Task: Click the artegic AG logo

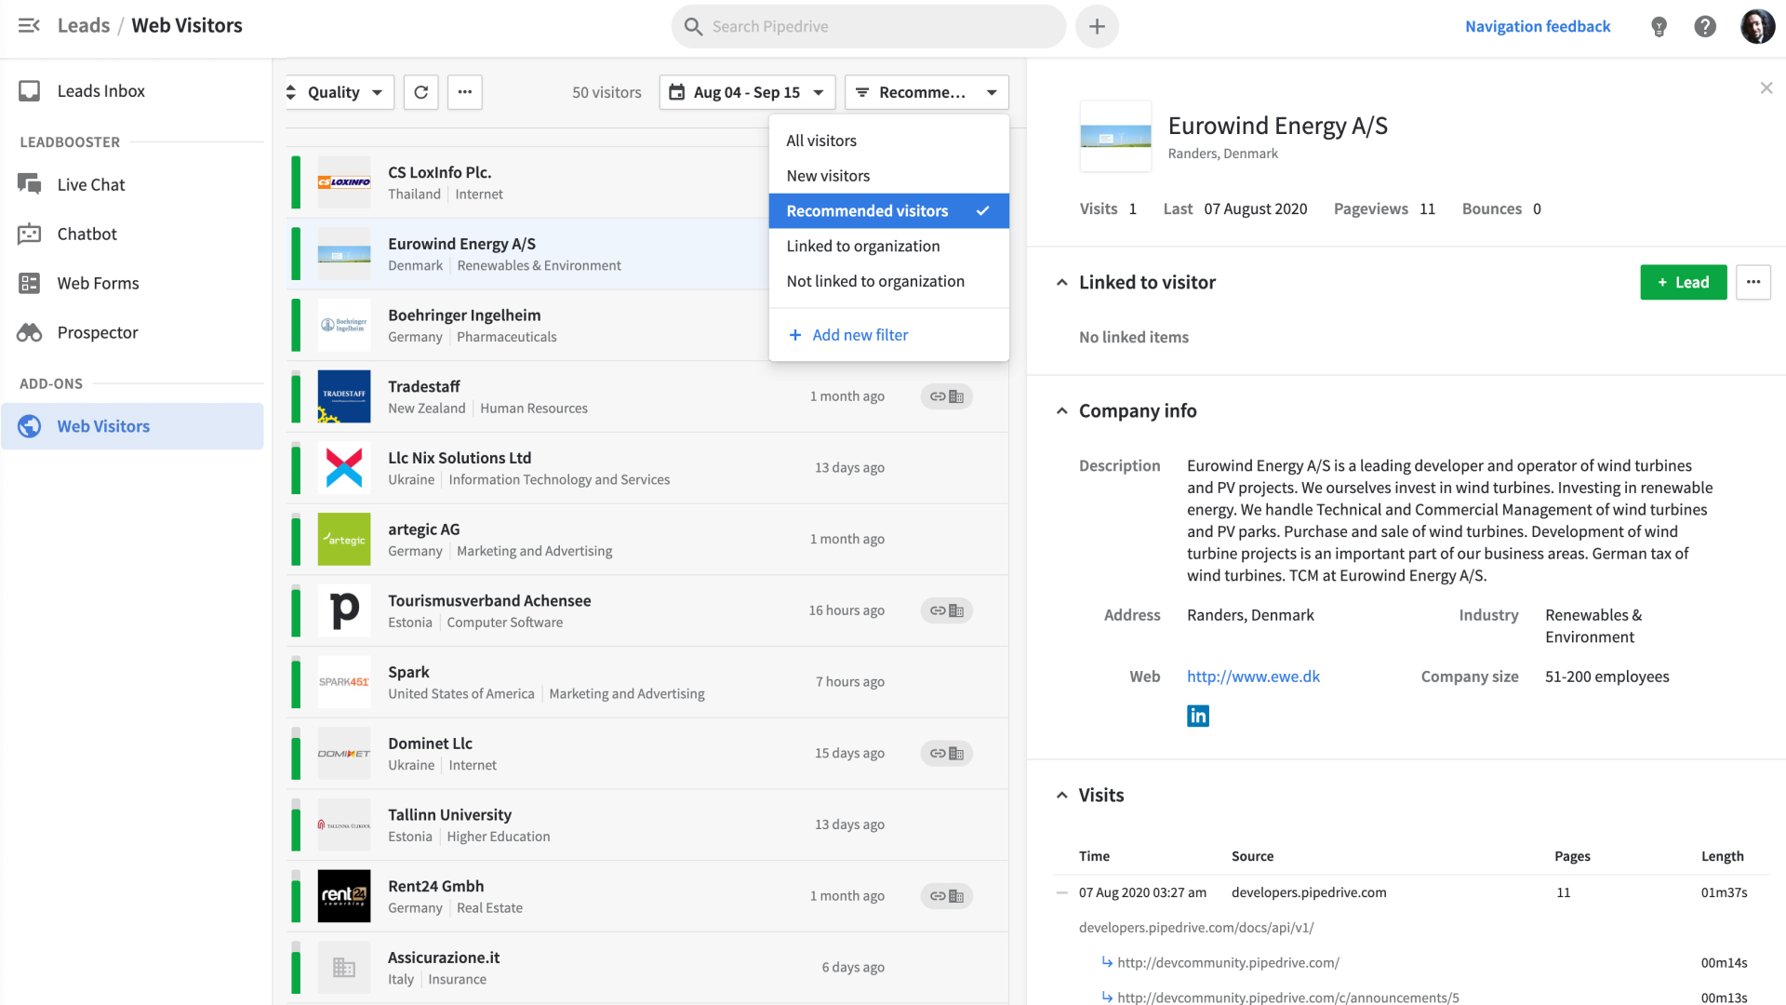Action: [x=344, y=539]
